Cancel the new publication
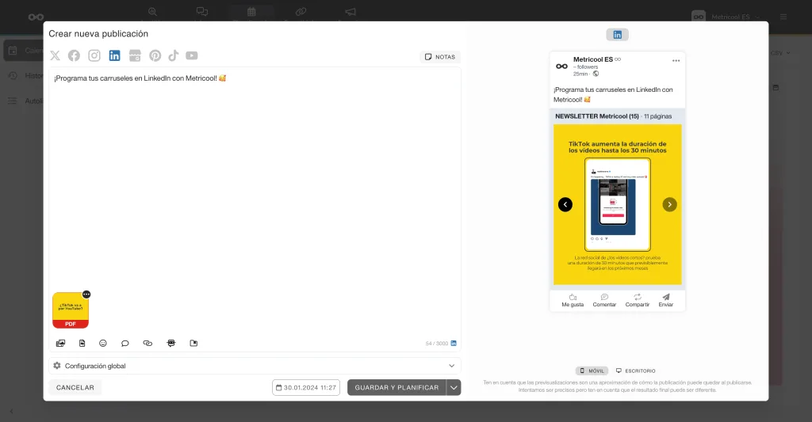 point(75,387)
